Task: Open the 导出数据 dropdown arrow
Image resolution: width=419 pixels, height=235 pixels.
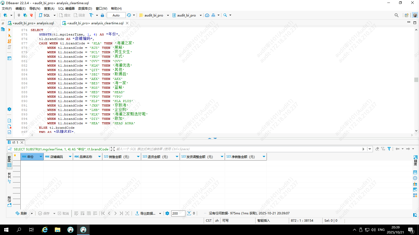Action: pos(160,214)
